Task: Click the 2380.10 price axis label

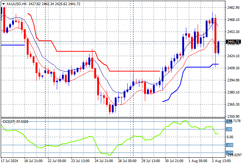Action: (x=233, y=92)
